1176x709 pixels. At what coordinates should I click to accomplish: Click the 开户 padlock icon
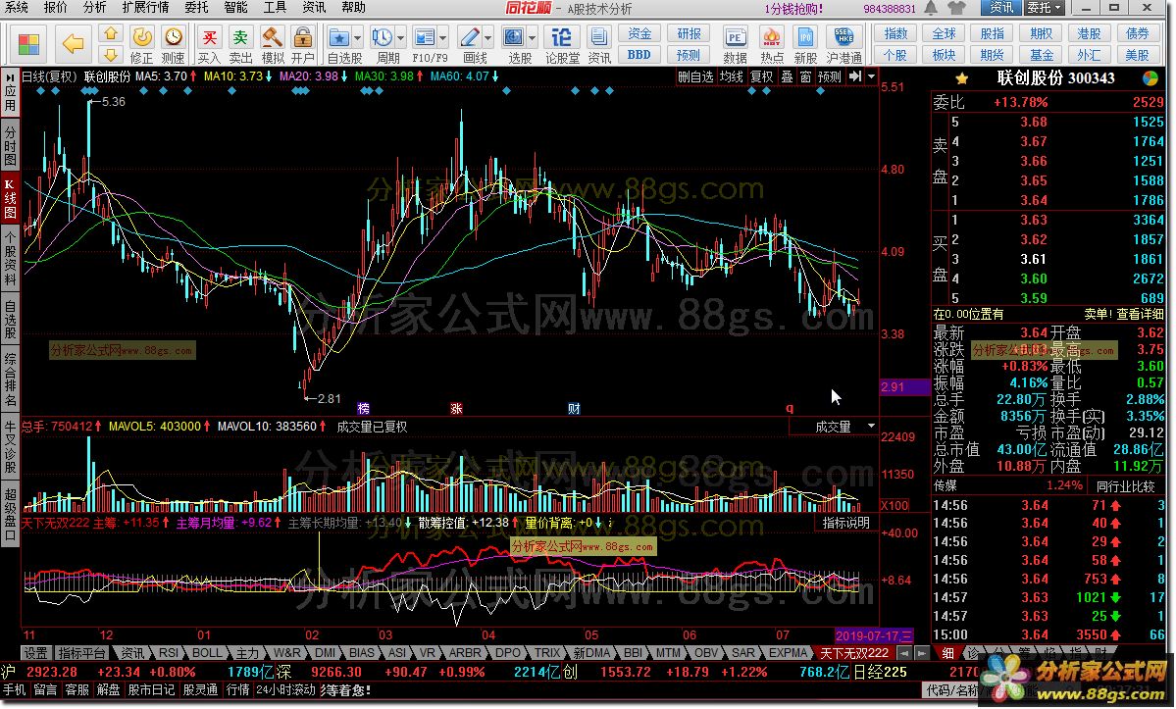pos(302,36)
